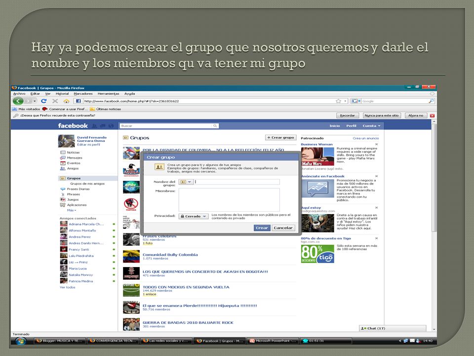The width and height of the screenshot is (474, 356).
Task: Open the Archivo menu
Action: click(x=19, y=94)
